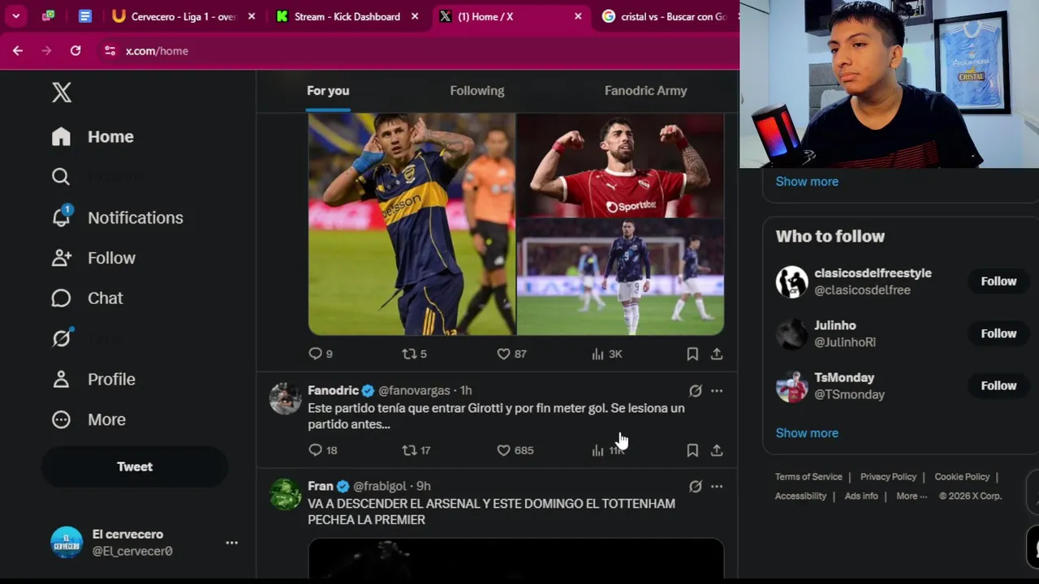Open Chat from the sidebar
1039x584 pixels.
pyautogui.click(x=88, y=298)
